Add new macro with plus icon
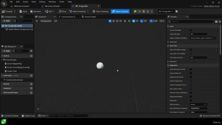 pos(31,84)
